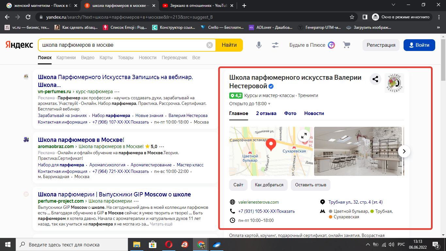
Task: Open more options for perfume-project.com result
Action: pyautogui.click(x=136, y=201)
